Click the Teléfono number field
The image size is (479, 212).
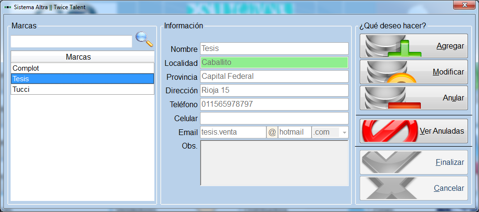[274, 104]
